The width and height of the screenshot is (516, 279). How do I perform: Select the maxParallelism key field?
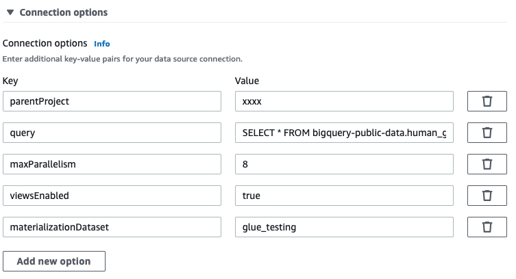click(x=112, y=164)
